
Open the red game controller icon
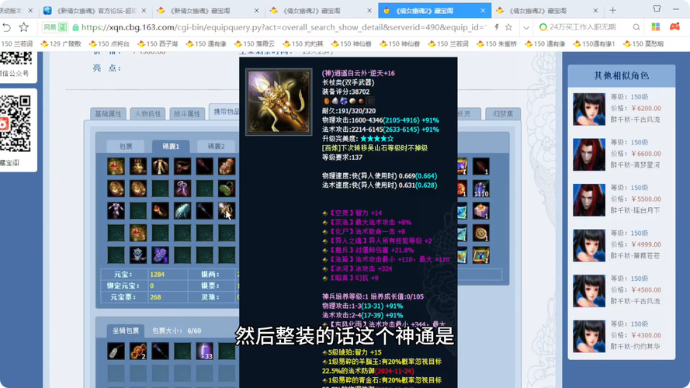[x=674, y=27]
